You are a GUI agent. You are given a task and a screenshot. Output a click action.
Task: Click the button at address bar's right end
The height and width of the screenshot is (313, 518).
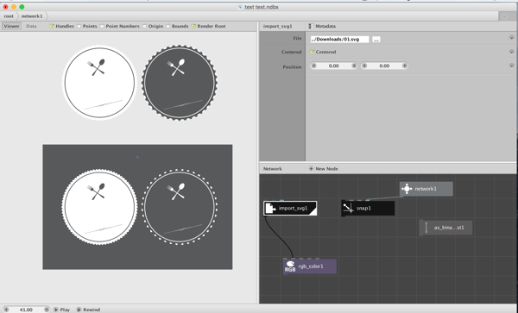[505, 16]
